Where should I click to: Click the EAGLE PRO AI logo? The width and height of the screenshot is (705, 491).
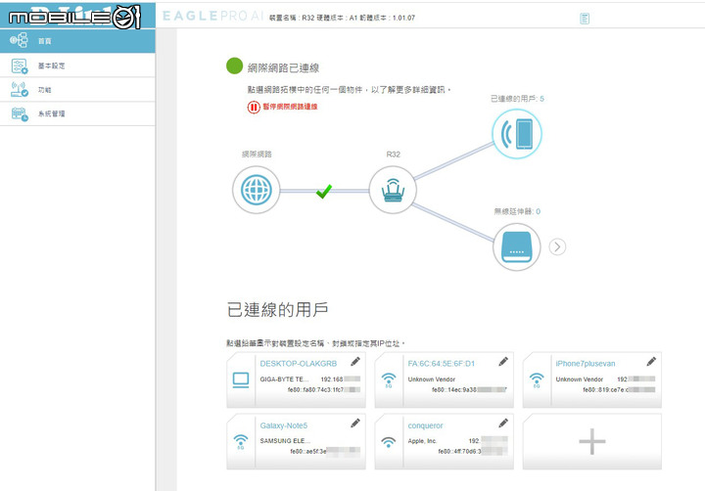[212, 17]
